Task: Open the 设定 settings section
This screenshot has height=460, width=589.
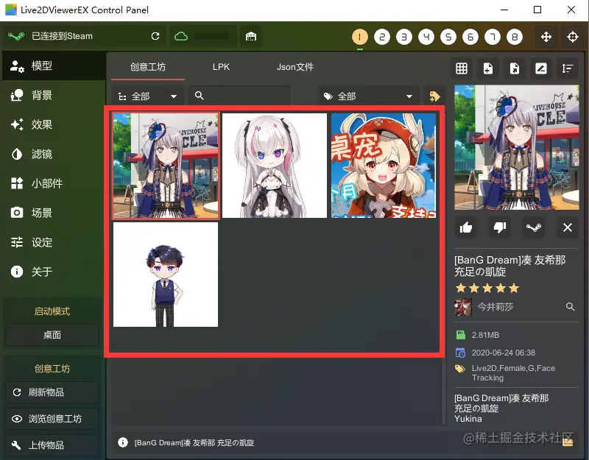Action: coord(53,242)
